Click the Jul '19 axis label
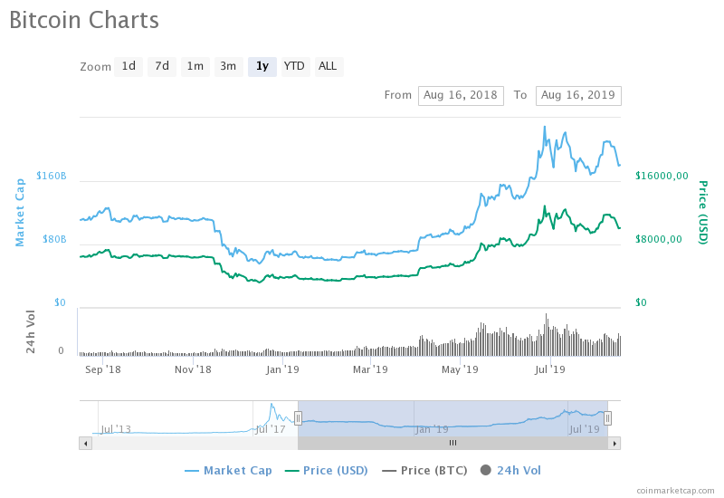The image size is (724, 498). coord(550,369)
